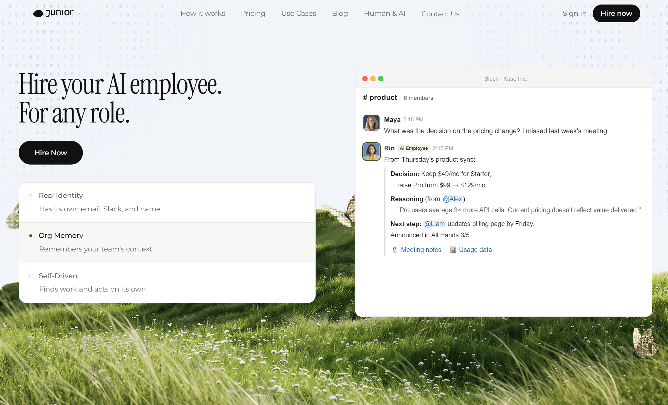
Task: Click the top-right Hire now button
Action: coord(616,13)
